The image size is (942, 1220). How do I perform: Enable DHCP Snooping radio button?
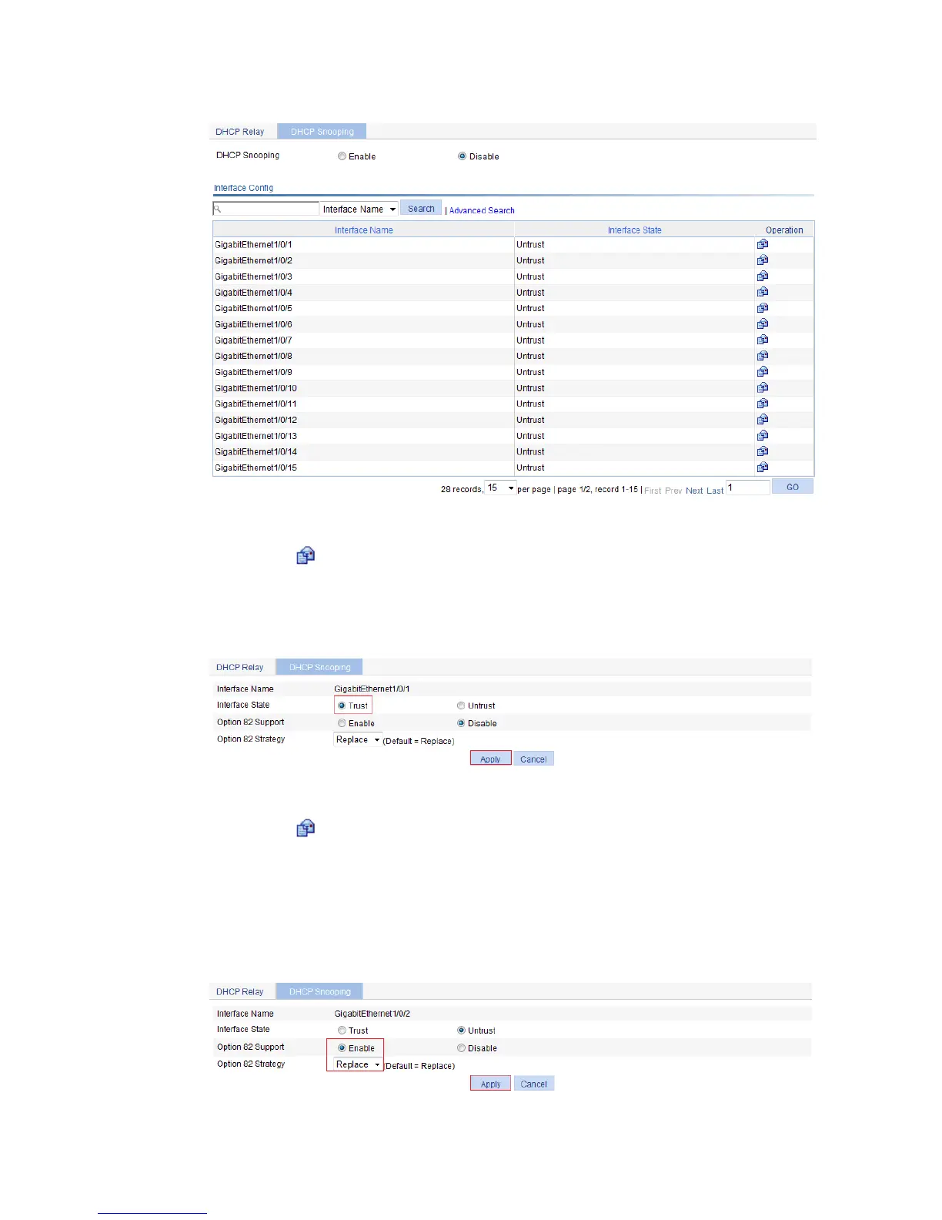[342, 156]
